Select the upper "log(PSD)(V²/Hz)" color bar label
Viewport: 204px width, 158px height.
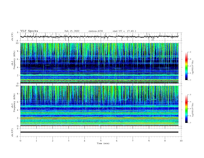click(x=193, y=67)
